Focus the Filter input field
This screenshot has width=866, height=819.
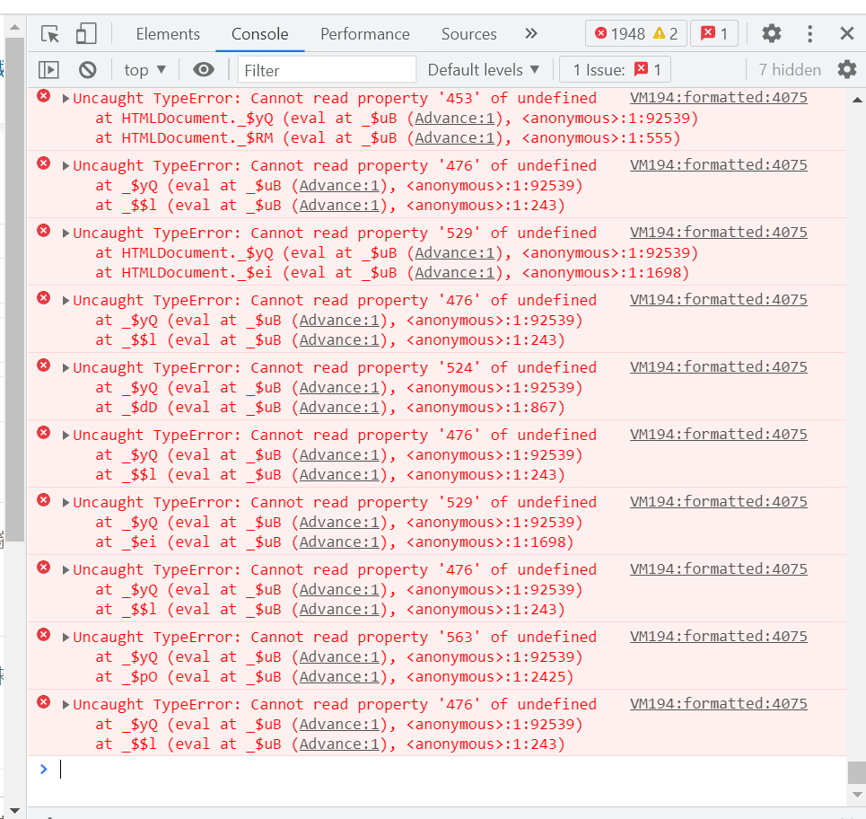[x=327, y=70]
